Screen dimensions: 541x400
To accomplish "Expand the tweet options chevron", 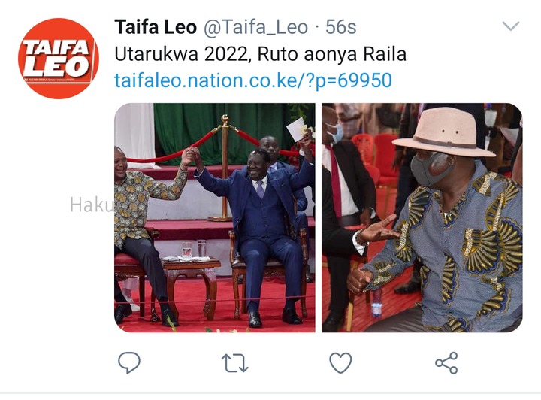I will point(511,26).
